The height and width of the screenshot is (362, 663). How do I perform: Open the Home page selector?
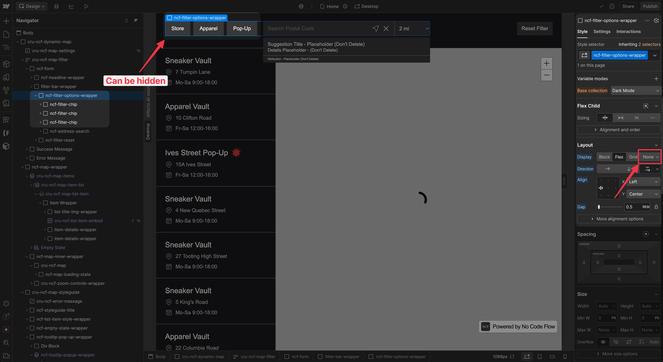tap(329, 6)
